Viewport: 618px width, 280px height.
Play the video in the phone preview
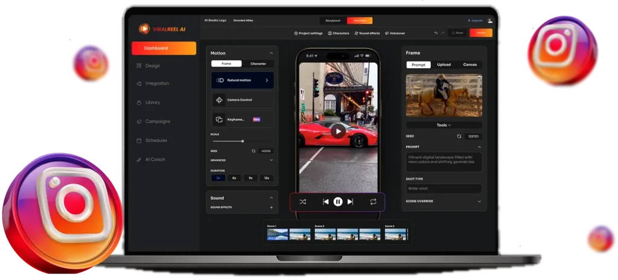tap(338, 132)
